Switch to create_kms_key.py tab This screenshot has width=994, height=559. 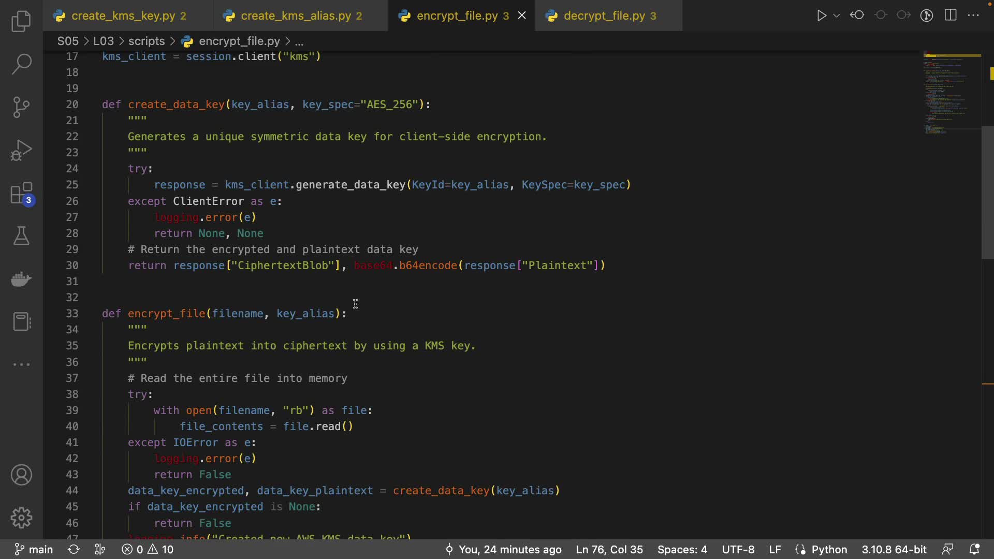click(123, 16)
